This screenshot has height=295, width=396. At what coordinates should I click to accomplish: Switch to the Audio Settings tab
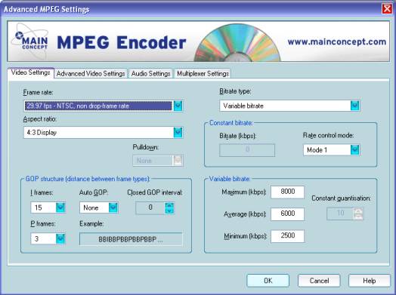[151, 74]
